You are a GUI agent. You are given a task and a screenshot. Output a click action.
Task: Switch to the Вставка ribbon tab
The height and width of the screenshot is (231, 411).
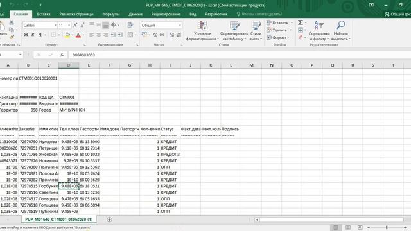point(44,14)
